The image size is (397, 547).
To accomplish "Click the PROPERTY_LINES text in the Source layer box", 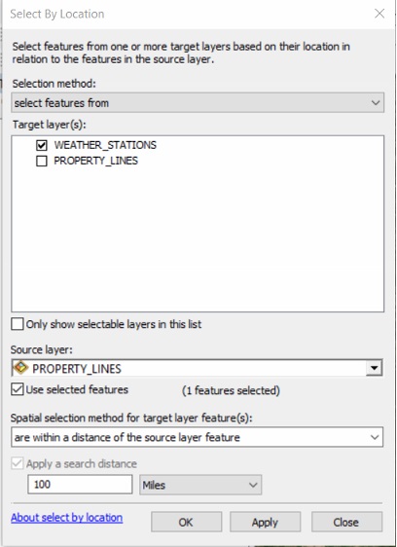I will (77, 369).
